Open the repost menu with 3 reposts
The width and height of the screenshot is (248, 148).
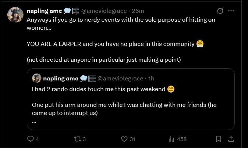pyautogui.click(x=77, y=139)
